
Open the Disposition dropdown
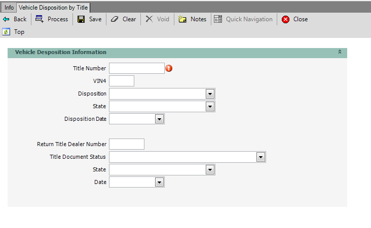[x=210, y=94]
